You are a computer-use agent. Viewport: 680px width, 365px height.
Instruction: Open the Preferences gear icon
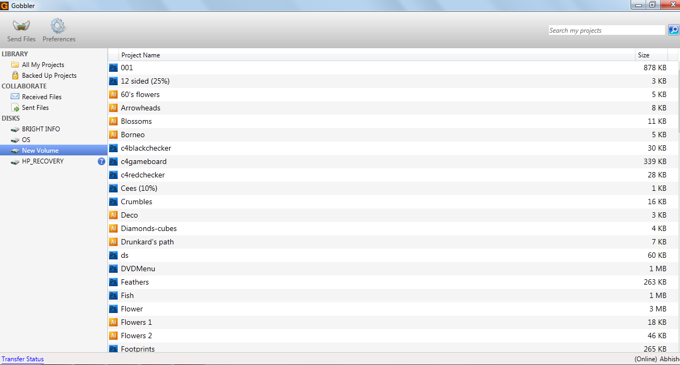(58, 26)
